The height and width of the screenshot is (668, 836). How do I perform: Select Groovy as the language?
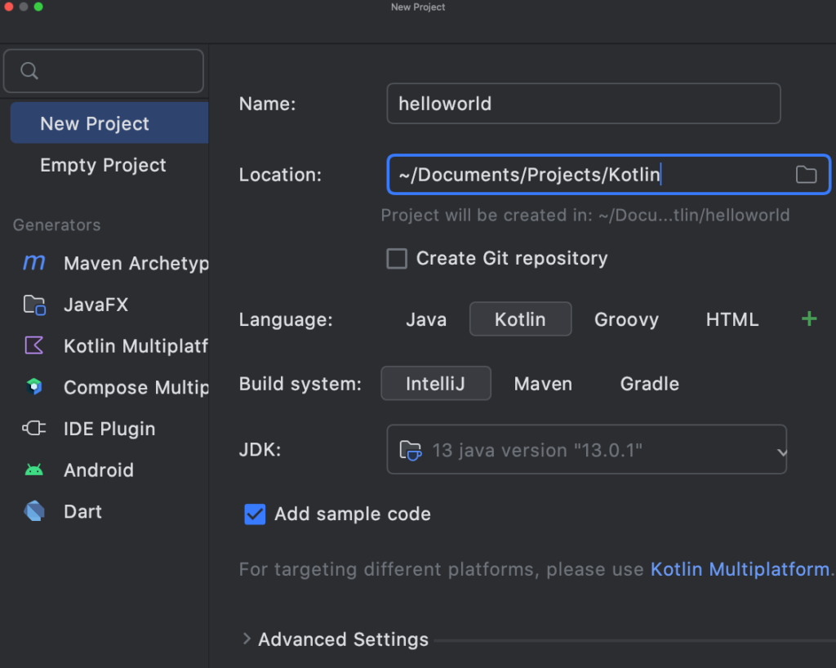coord(626,319)
